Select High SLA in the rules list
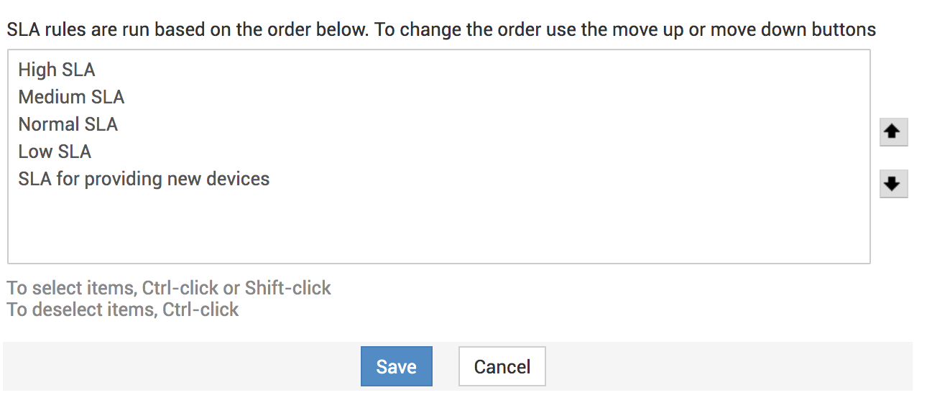Viewport: 927px width, 395px height. pos(57,70)
